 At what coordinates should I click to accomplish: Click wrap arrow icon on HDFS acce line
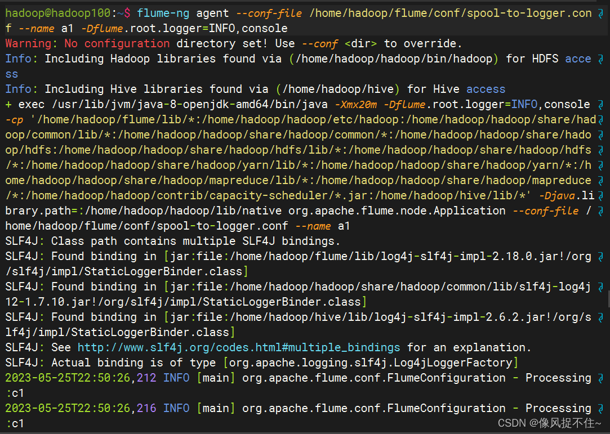pyautogui.click(x=600, y=60)
